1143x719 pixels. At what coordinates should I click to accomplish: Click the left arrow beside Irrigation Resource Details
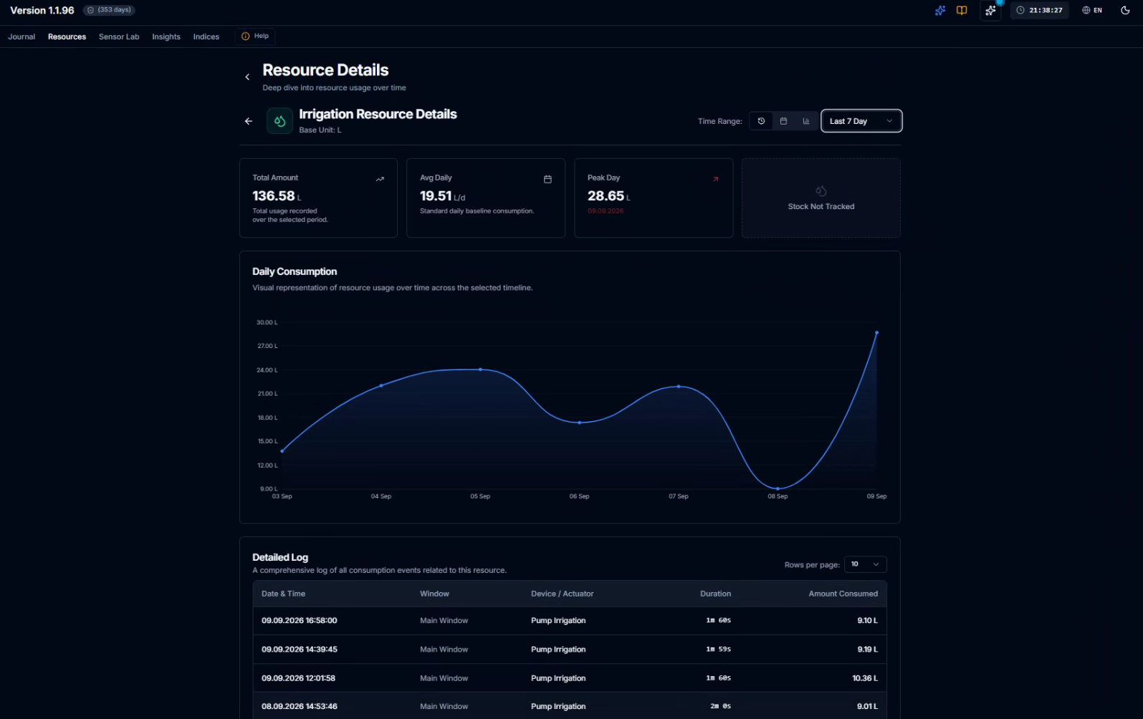pos(249,121)
